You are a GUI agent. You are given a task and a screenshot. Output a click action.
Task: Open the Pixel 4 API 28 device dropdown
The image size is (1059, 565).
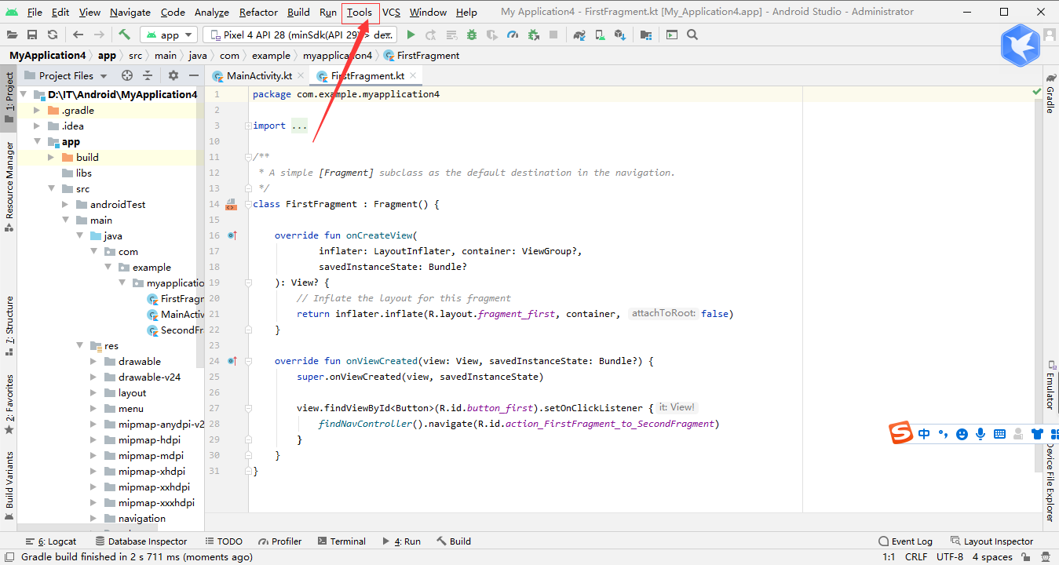point(300,35)
